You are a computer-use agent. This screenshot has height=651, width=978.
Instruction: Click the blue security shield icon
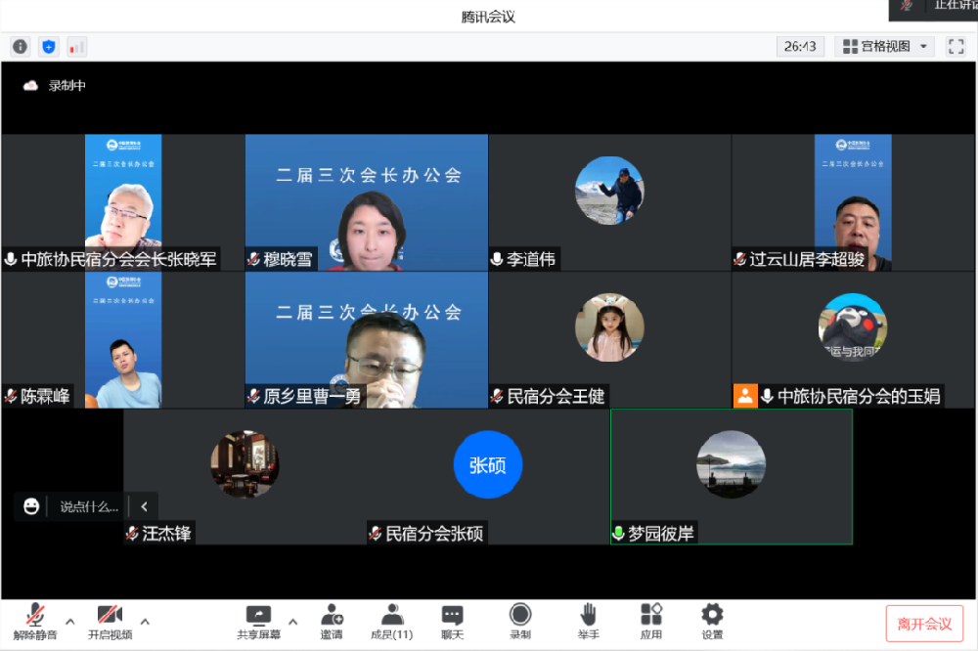click(x=49, y=47)
